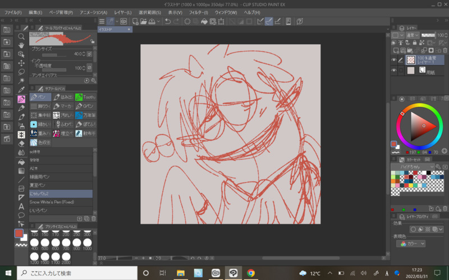The height and width of the screenshot is (280, 449).
Task: Switch to the イラスト9 canvas tab
Action: pos(115,30)
